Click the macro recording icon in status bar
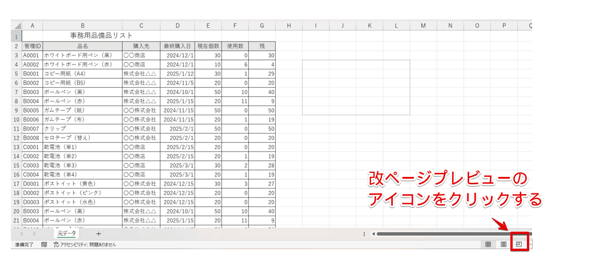Image resolution: width=592 pixels, height=275 pixels. coord(44,245)
